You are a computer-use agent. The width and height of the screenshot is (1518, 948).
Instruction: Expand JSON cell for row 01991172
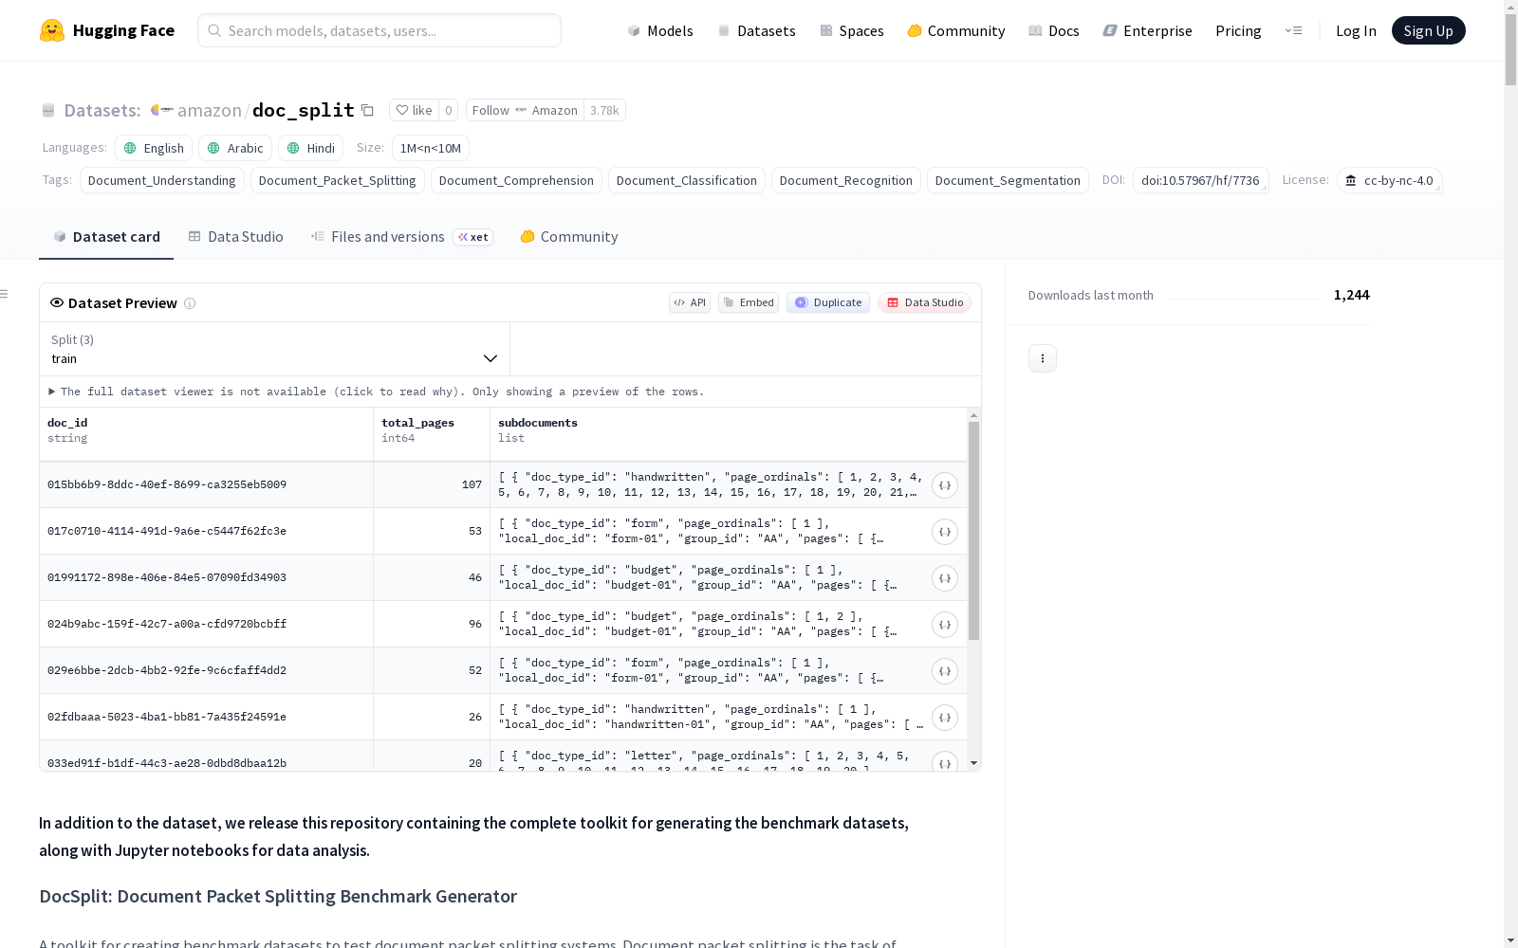click(x=945, y=578)
